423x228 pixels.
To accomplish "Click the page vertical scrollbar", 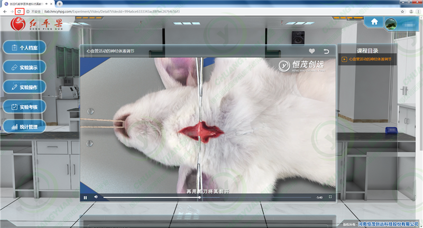I will [x=421, y=83].
